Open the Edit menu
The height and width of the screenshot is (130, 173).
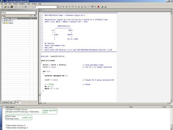click(6, 4)
